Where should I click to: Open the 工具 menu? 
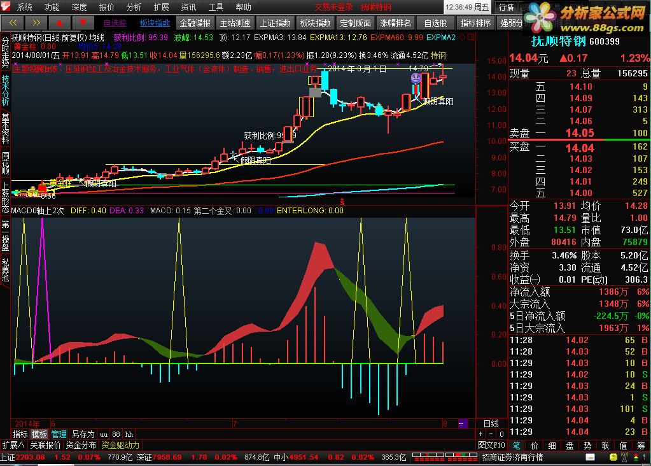click(x=216, y=7)
